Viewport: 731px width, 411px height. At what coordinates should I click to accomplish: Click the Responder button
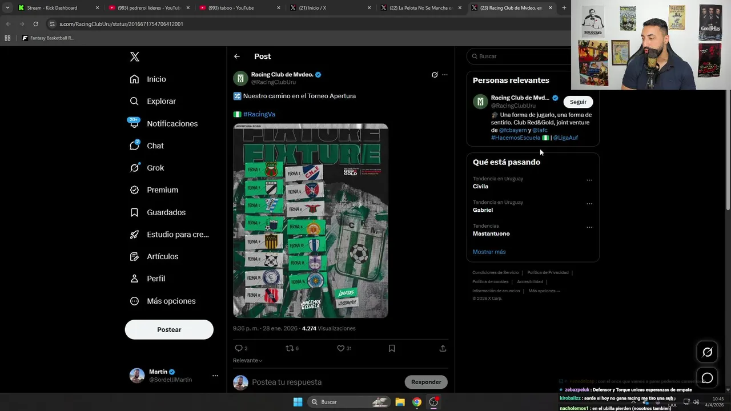pos(426,382)
